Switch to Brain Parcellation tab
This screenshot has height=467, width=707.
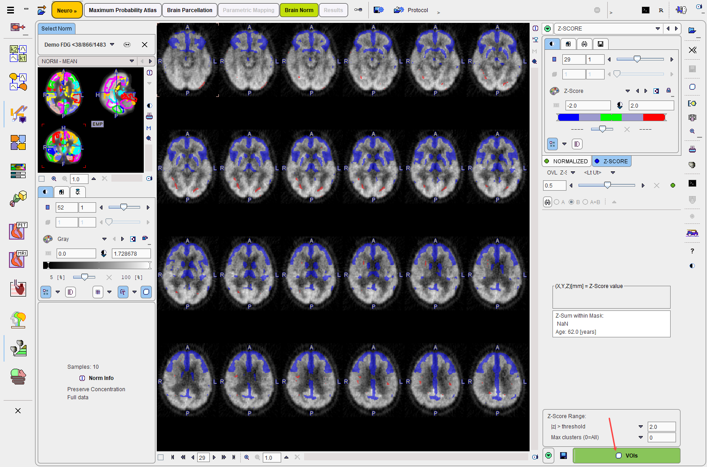click(190, 10)
